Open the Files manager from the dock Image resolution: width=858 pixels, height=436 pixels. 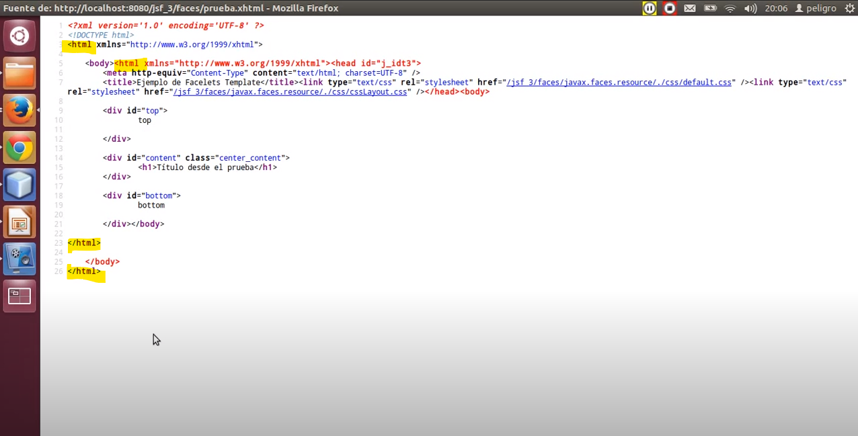coord(19,73)
